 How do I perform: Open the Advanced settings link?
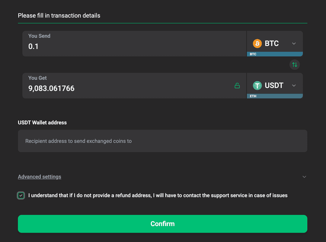point(40,177)
